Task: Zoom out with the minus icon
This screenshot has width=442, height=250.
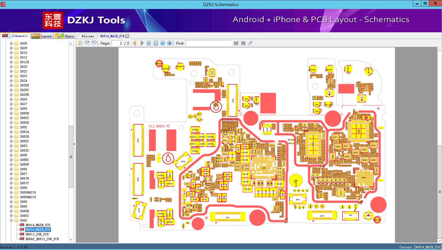Action: click(163, 43)
